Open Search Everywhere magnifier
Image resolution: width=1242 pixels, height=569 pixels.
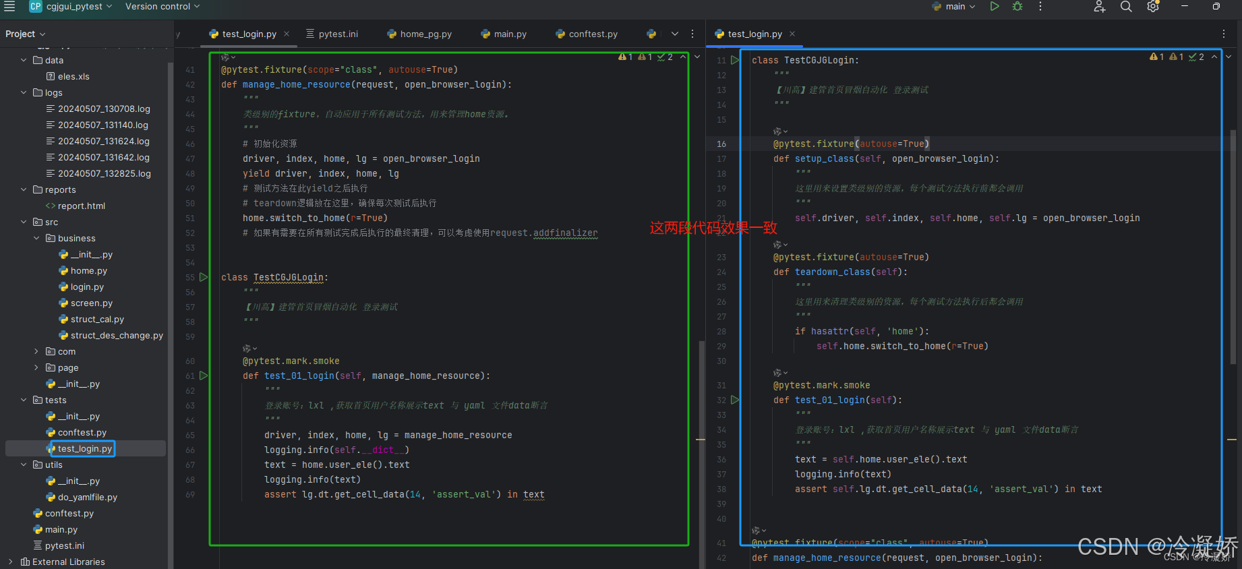pos(1126,7)
